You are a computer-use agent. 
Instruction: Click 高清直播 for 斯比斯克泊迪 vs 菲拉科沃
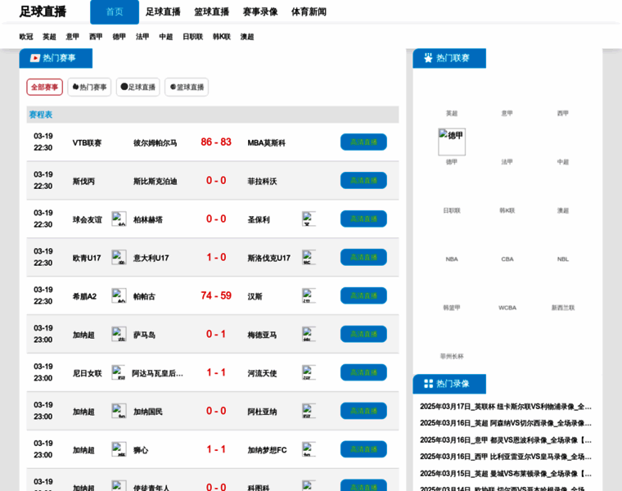[363, 181]
